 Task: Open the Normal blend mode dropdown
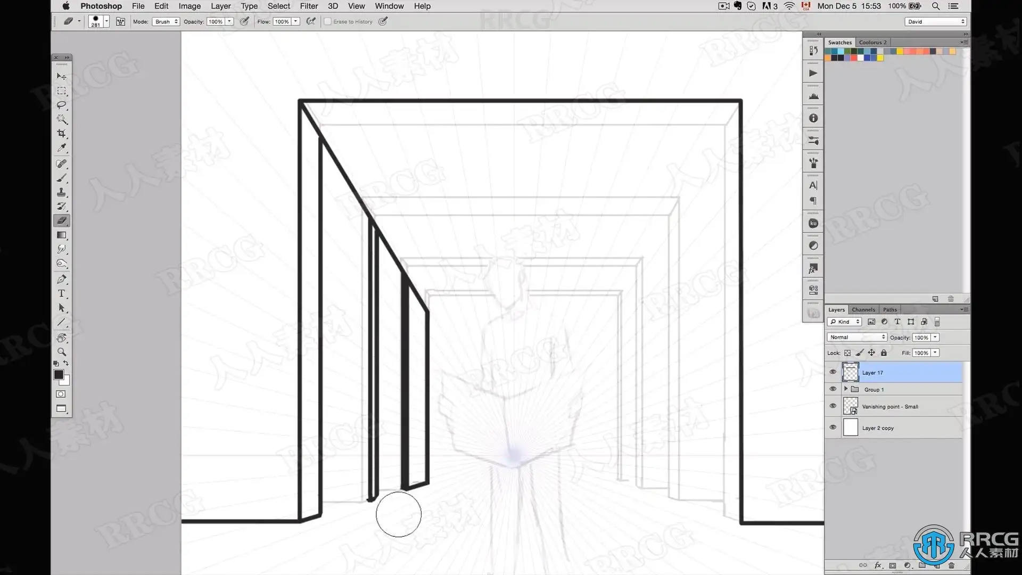click(856, 337)
